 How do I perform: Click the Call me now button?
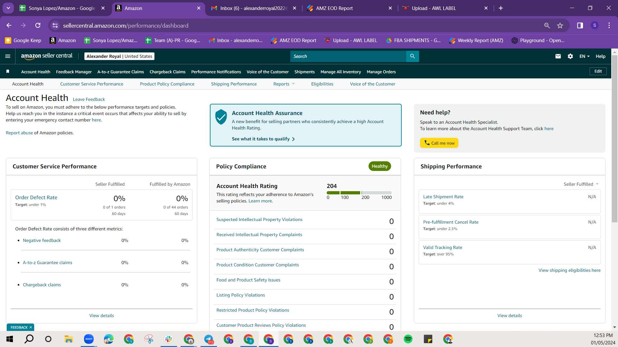click(439, 143)
